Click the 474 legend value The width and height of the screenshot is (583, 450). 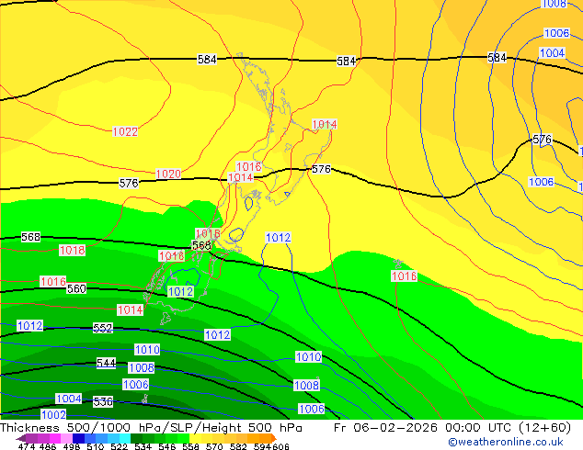[x=27, y=446]
